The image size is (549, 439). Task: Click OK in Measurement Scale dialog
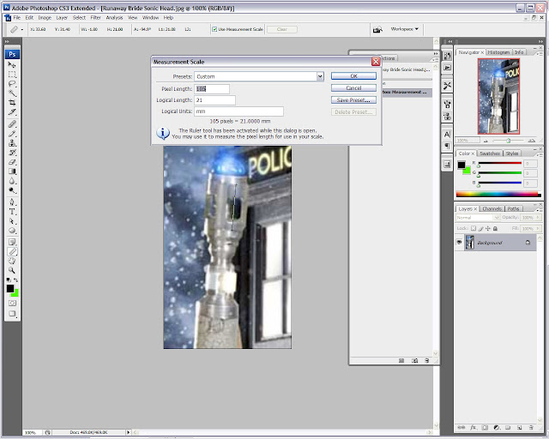pos(353,76)
